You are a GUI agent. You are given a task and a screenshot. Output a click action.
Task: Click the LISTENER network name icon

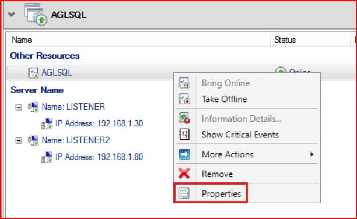pos(33,107)
